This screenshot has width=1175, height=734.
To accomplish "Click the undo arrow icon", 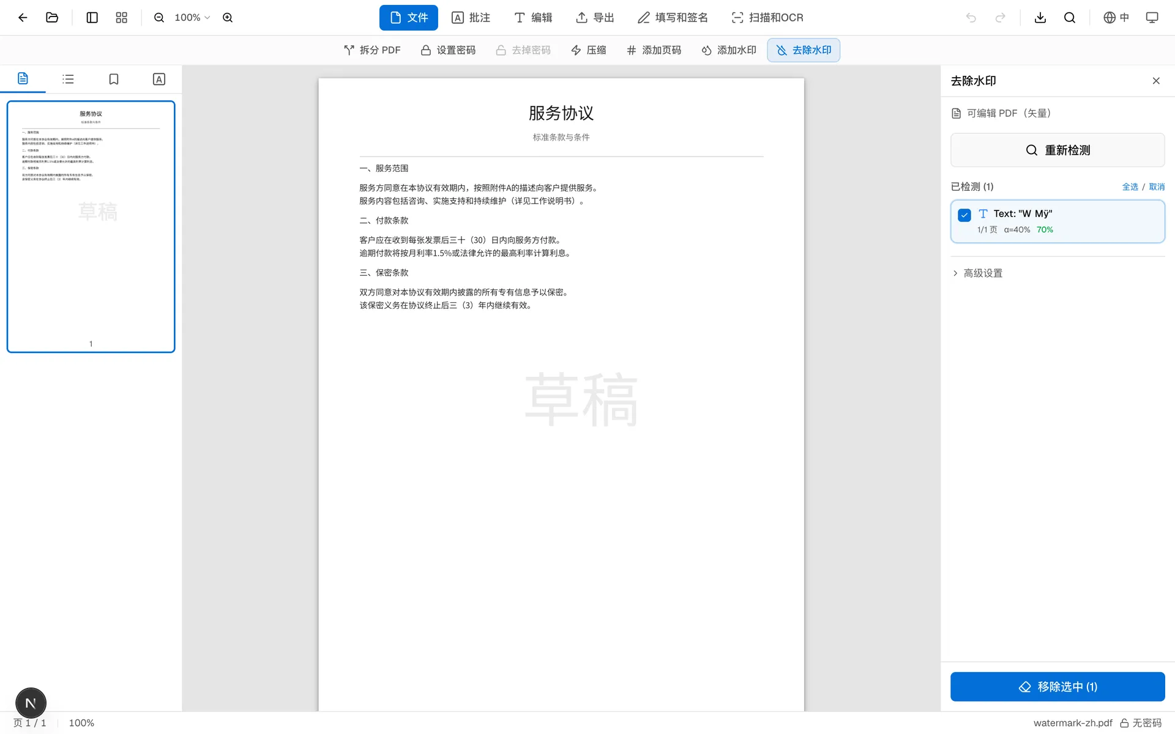I will [x=971, y=18].
